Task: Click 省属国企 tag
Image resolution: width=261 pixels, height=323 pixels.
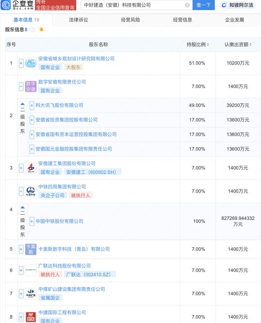Action: pyautogui.click(x=50, y=298)
